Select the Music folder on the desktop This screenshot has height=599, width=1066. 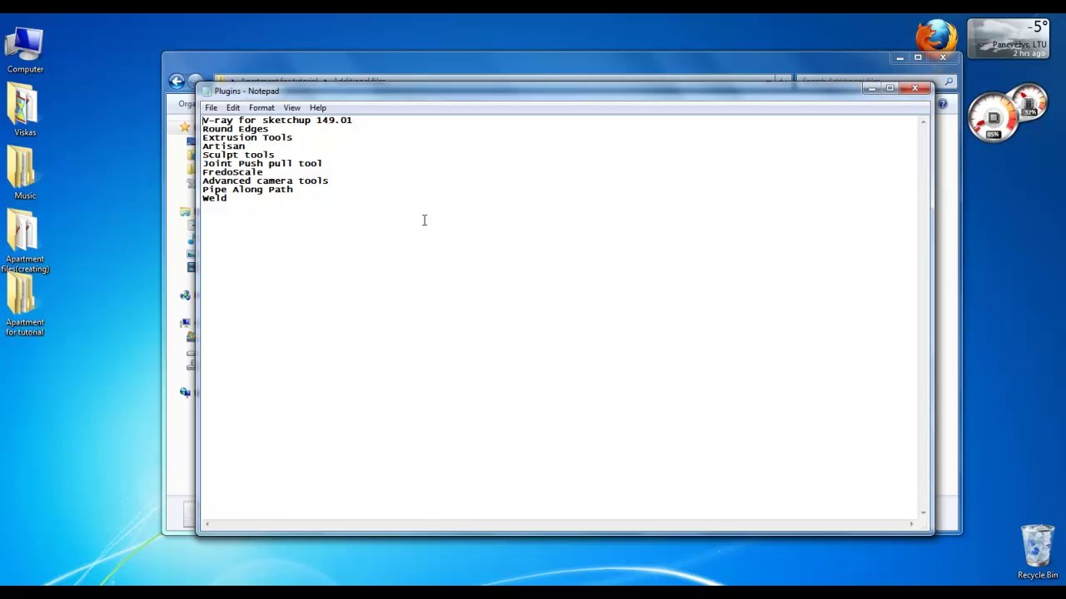[x=25, y=173]
